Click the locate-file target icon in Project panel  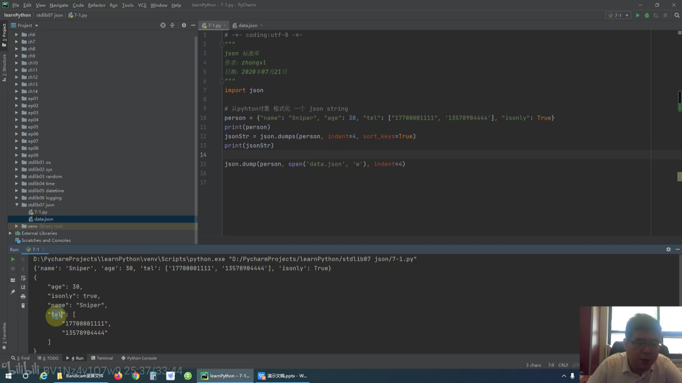[163, 25]
